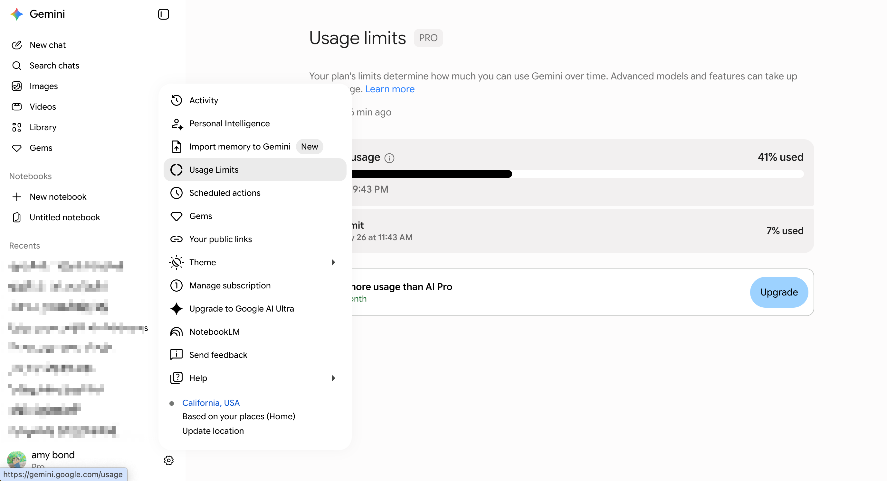Collapse the sidebar with the panel icon
Image resolution: width=887 pixels, height=481 pixels.
[164, 14]
